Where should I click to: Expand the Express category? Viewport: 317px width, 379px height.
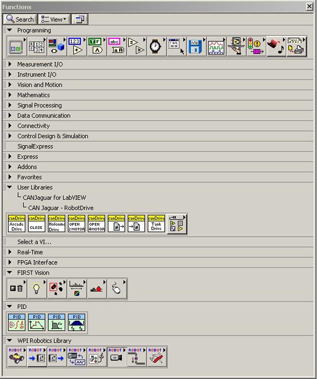coord(10,156)
